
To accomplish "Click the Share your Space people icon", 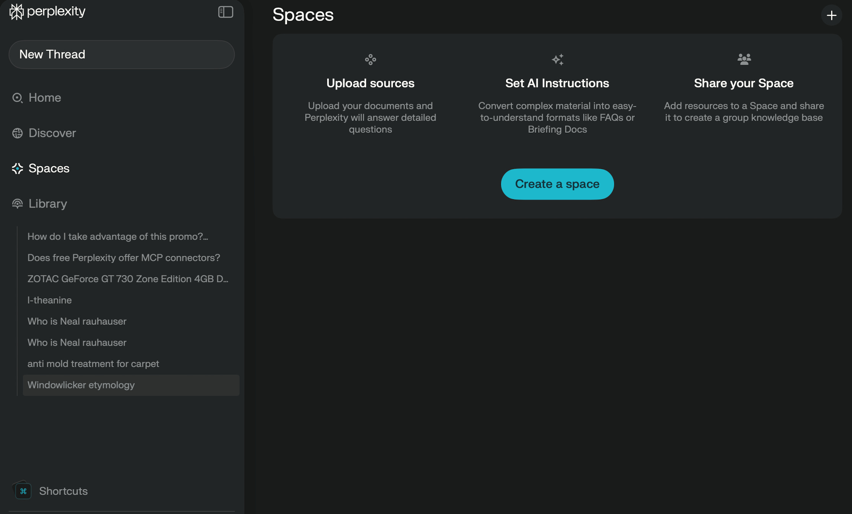I will (744, 59).
